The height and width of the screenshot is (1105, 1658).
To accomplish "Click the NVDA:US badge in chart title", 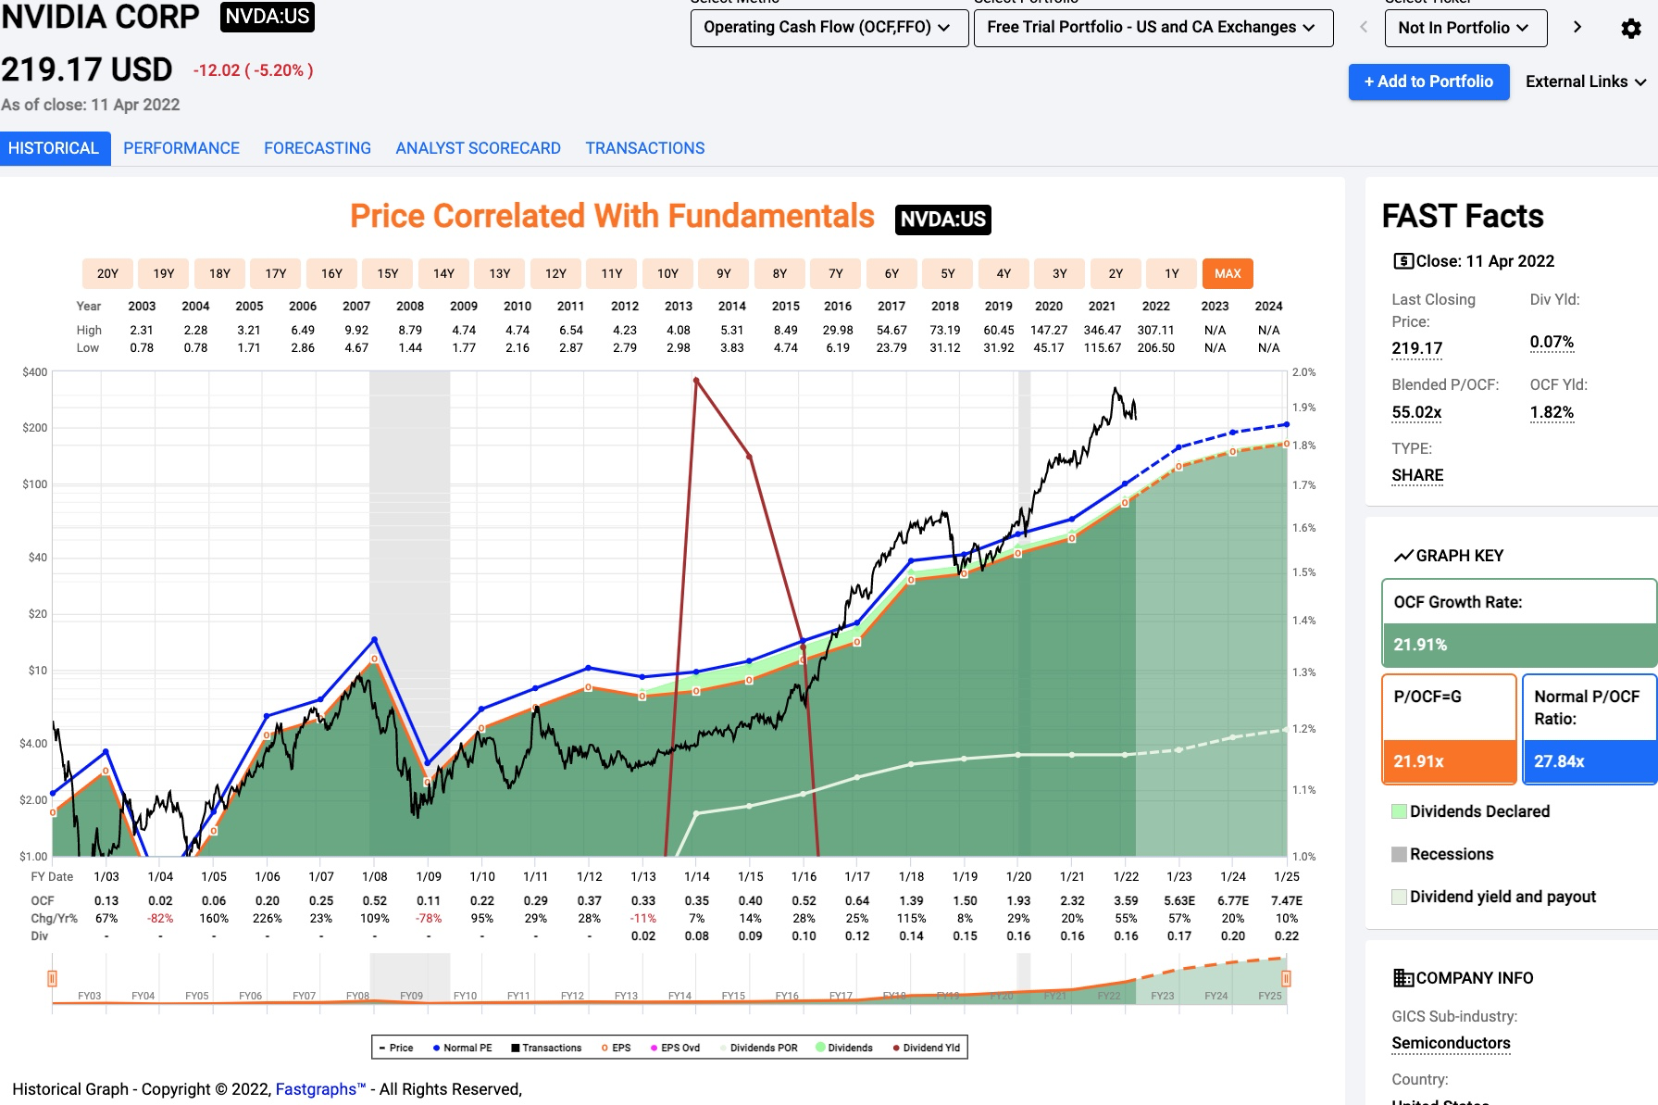I will click(943, 219).
